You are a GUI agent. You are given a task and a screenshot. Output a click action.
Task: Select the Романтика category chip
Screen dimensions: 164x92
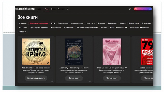(x=146, y=23)
